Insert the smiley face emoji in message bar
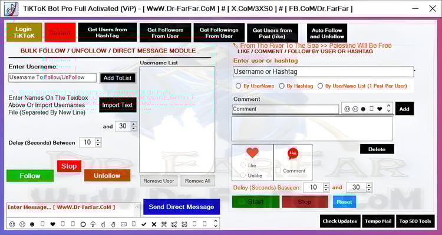442x235 pixels. (x=12, y=224)
